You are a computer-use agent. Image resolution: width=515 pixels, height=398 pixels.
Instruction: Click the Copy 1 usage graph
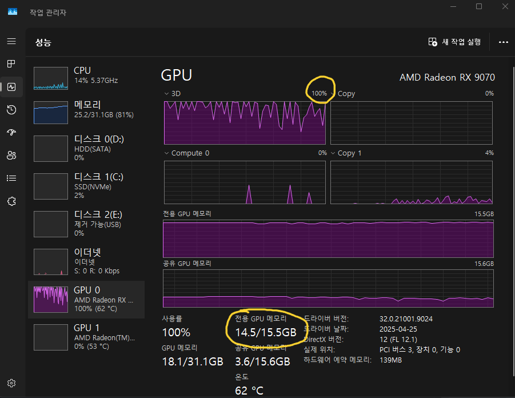[x=411, y=182]
